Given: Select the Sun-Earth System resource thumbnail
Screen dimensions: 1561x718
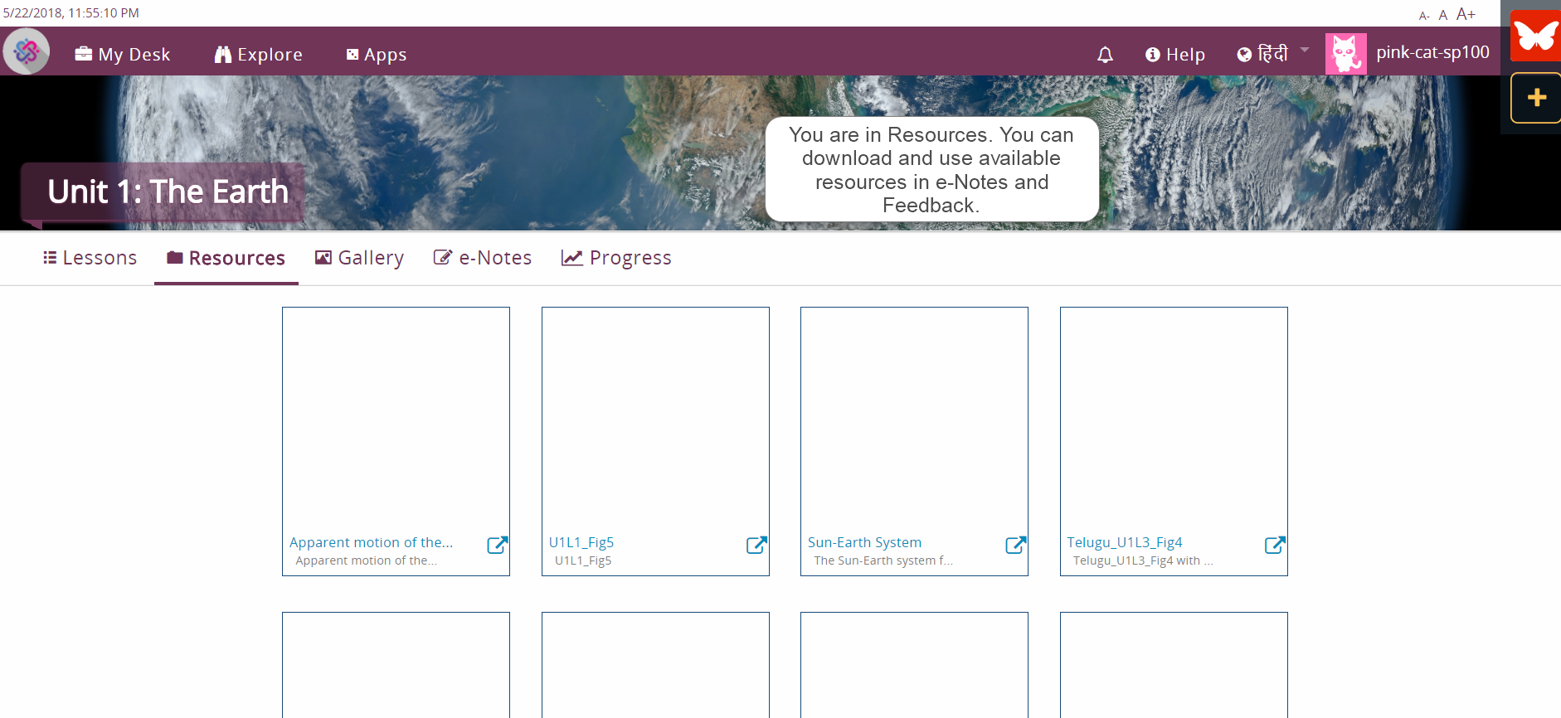Looking at the screenshot, I should point(914,419).
